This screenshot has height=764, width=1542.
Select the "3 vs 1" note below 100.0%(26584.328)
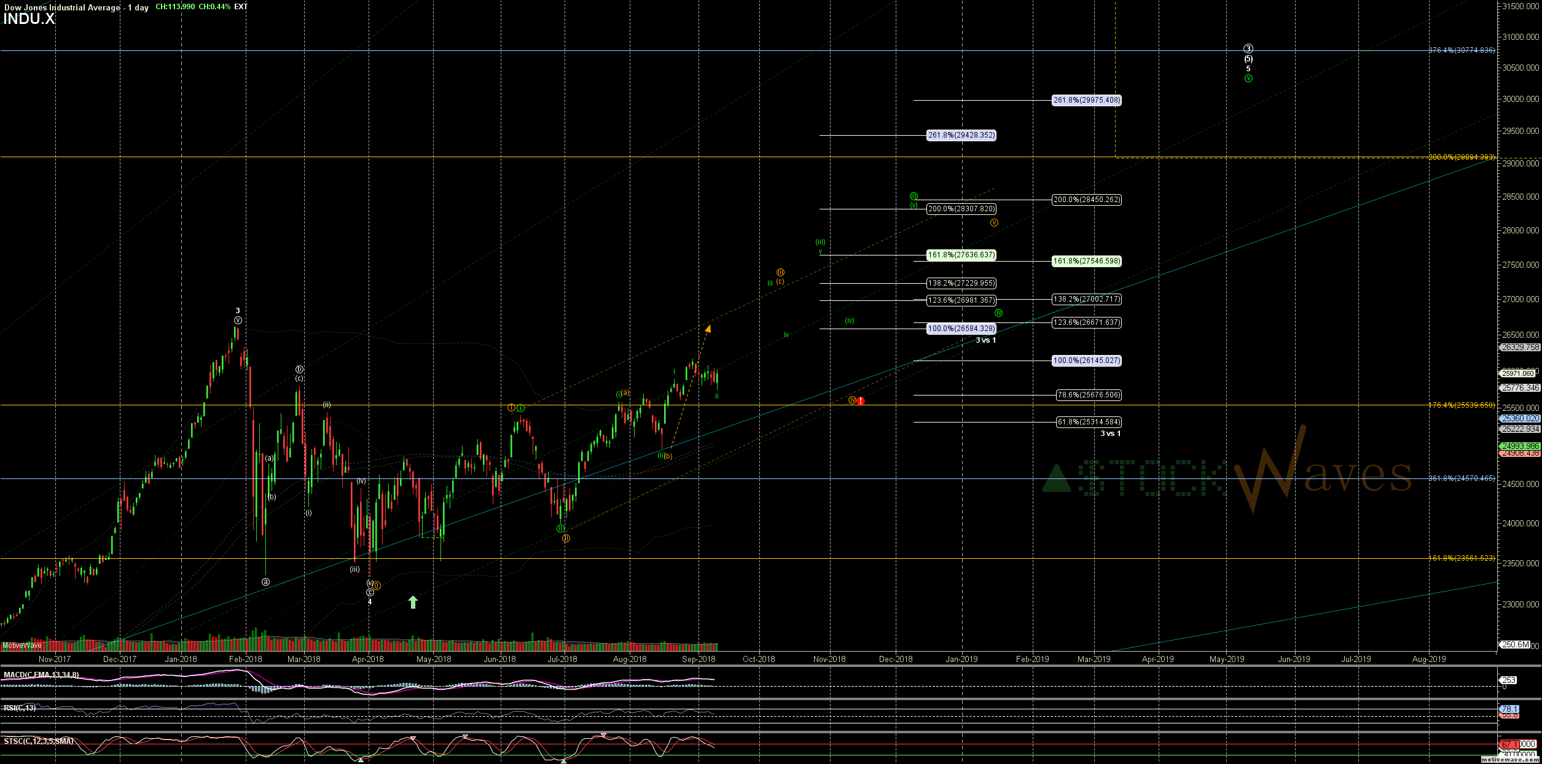pyautogui.click(x=986, y=340)
